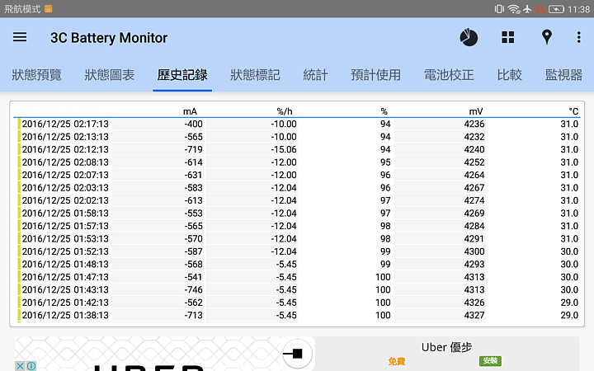Tap the -15.06 %/h value
The height and width of the screenshot is (371, 594).
[283, 149]
